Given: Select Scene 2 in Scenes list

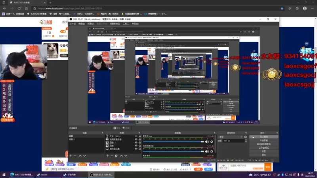Looking at the screenshot, I should (86, 139).
